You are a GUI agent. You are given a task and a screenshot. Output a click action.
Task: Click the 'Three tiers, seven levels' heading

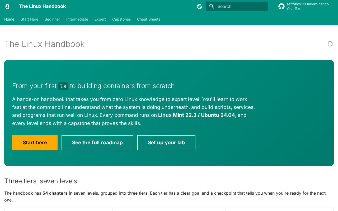41,181
